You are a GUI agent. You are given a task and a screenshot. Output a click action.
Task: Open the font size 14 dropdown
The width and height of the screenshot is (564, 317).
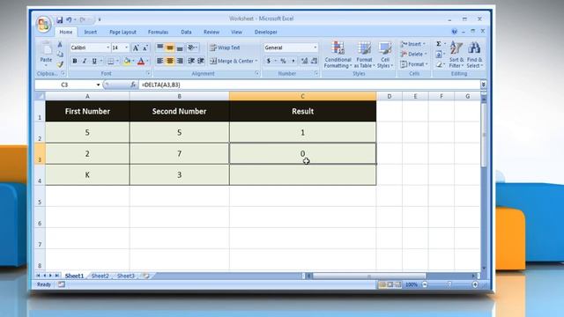click(126, 48)
